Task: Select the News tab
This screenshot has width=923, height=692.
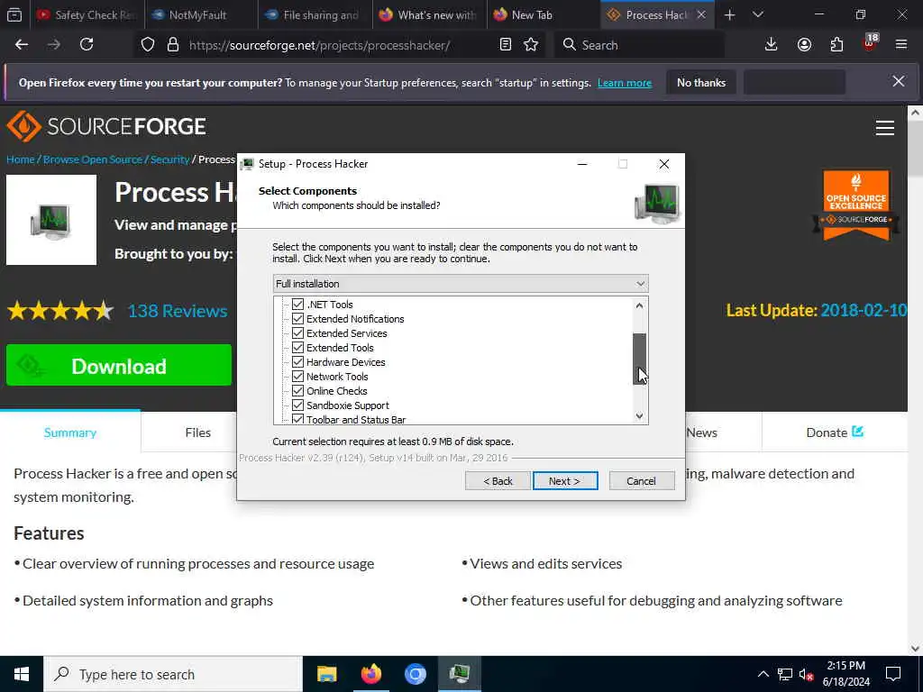Action: coord(701,432)
